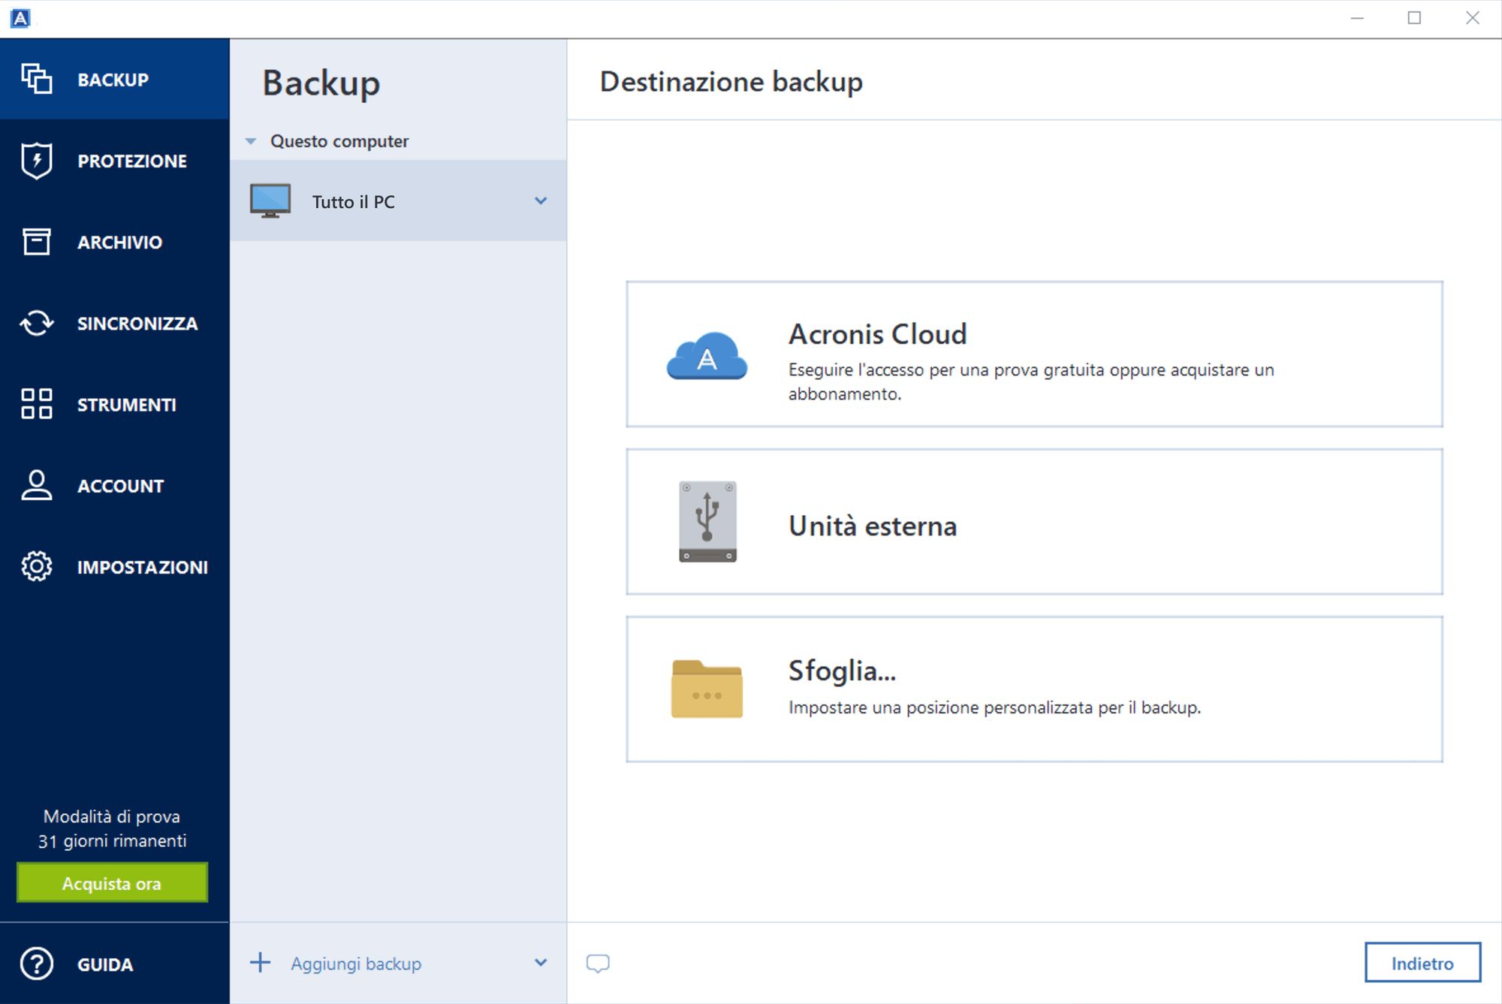Click the Sfoglia folder icon
Screen dimensions: 1502x1004
(x=707, y=689)
